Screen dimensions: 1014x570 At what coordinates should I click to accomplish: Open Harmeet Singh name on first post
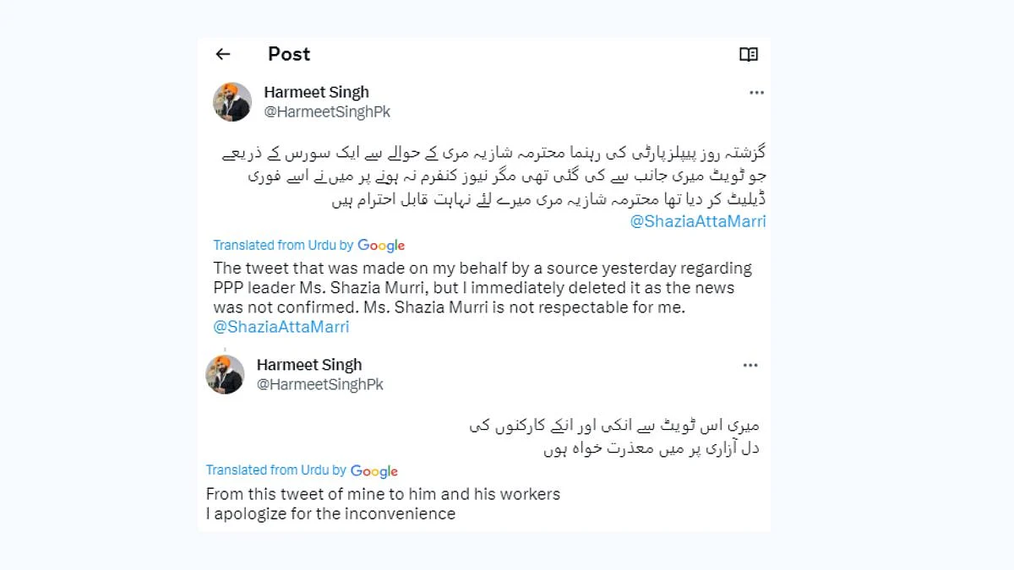point(316,92)
